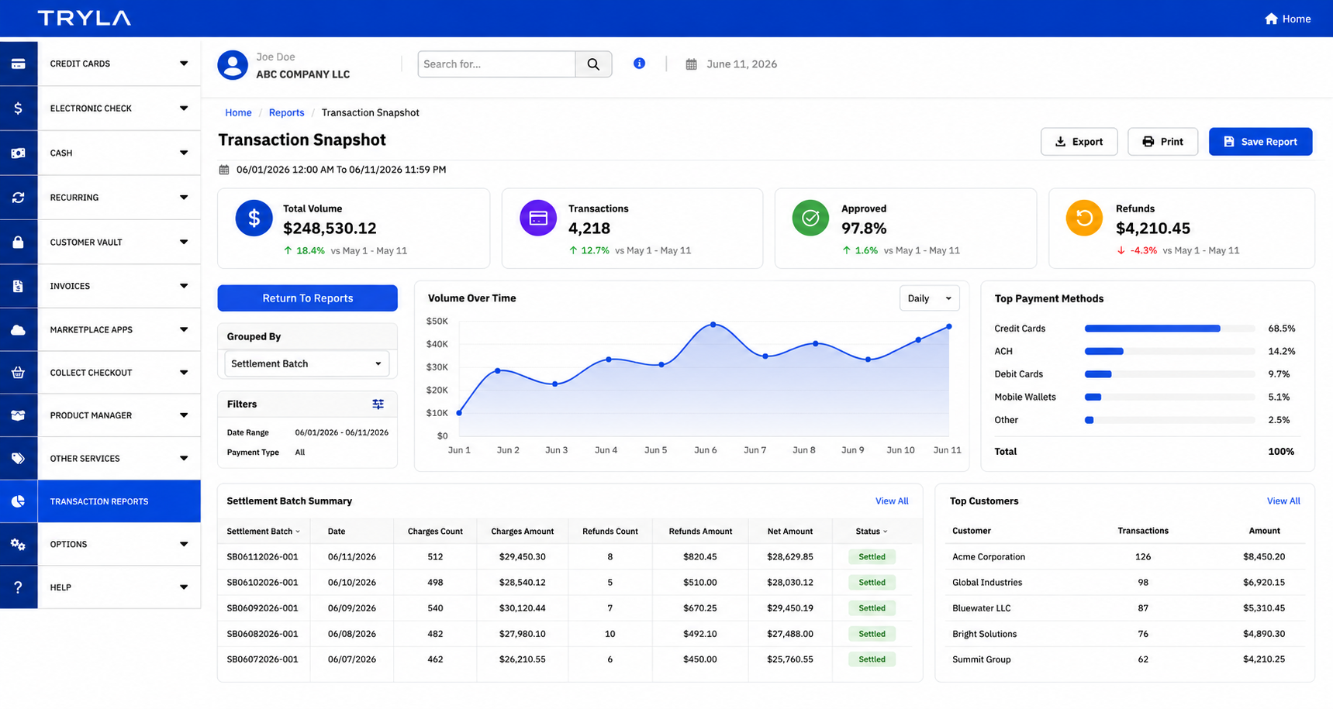
Task: Click the Transaction Reports pie chart icon
Action: 18,501
